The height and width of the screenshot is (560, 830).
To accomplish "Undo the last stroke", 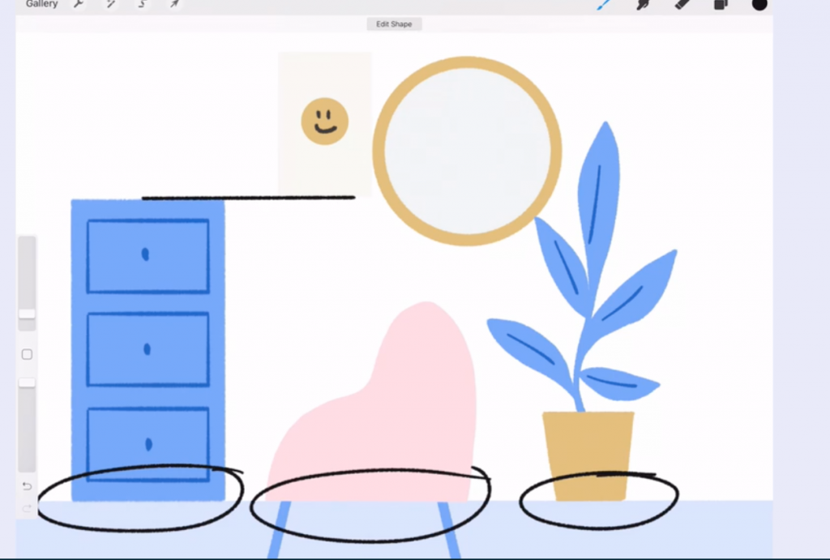I will click(27, 486).
